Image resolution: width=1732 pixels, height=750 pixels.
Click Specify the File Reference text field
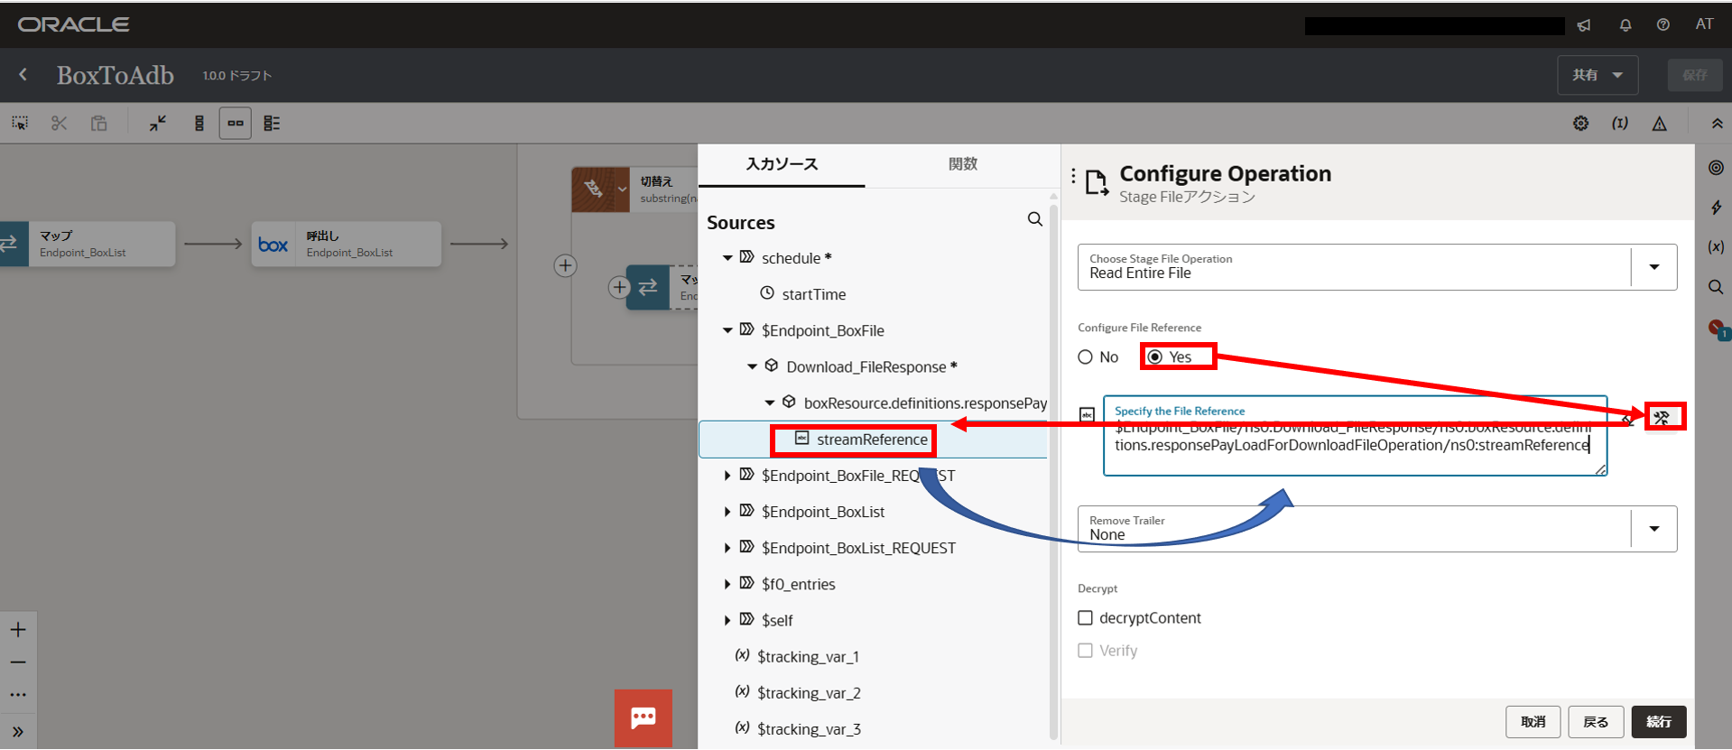pos(1355,436)
